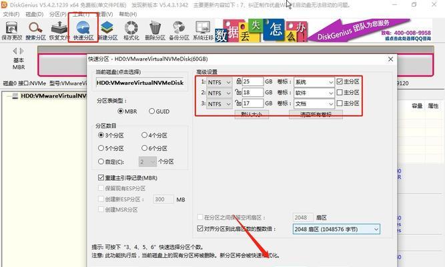445x267 pixels.
Task: Open file system dropdown for partition 2
Action: 219,93
